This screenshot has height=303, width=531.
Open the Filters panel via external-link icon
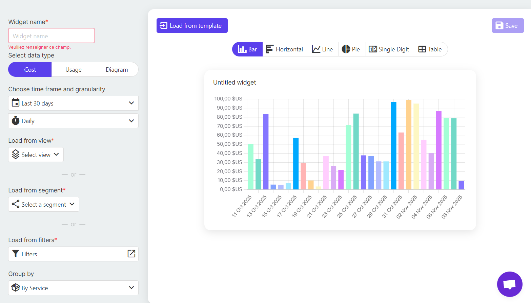click(131, 254)
